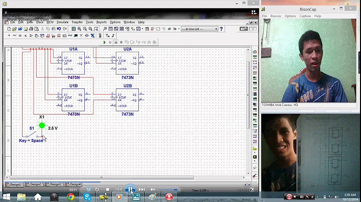
Task: Start simulation with the green Run arrow
Action: pos(104,42)
